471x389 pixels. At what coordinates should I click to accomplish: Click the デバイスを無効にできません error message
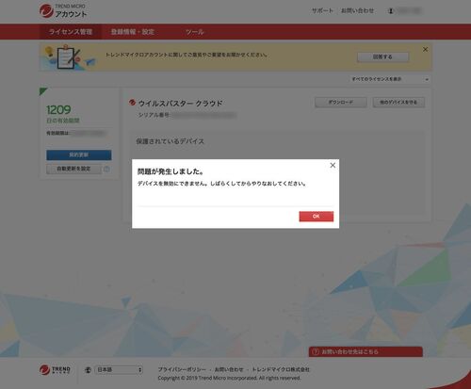pos(221,184)
